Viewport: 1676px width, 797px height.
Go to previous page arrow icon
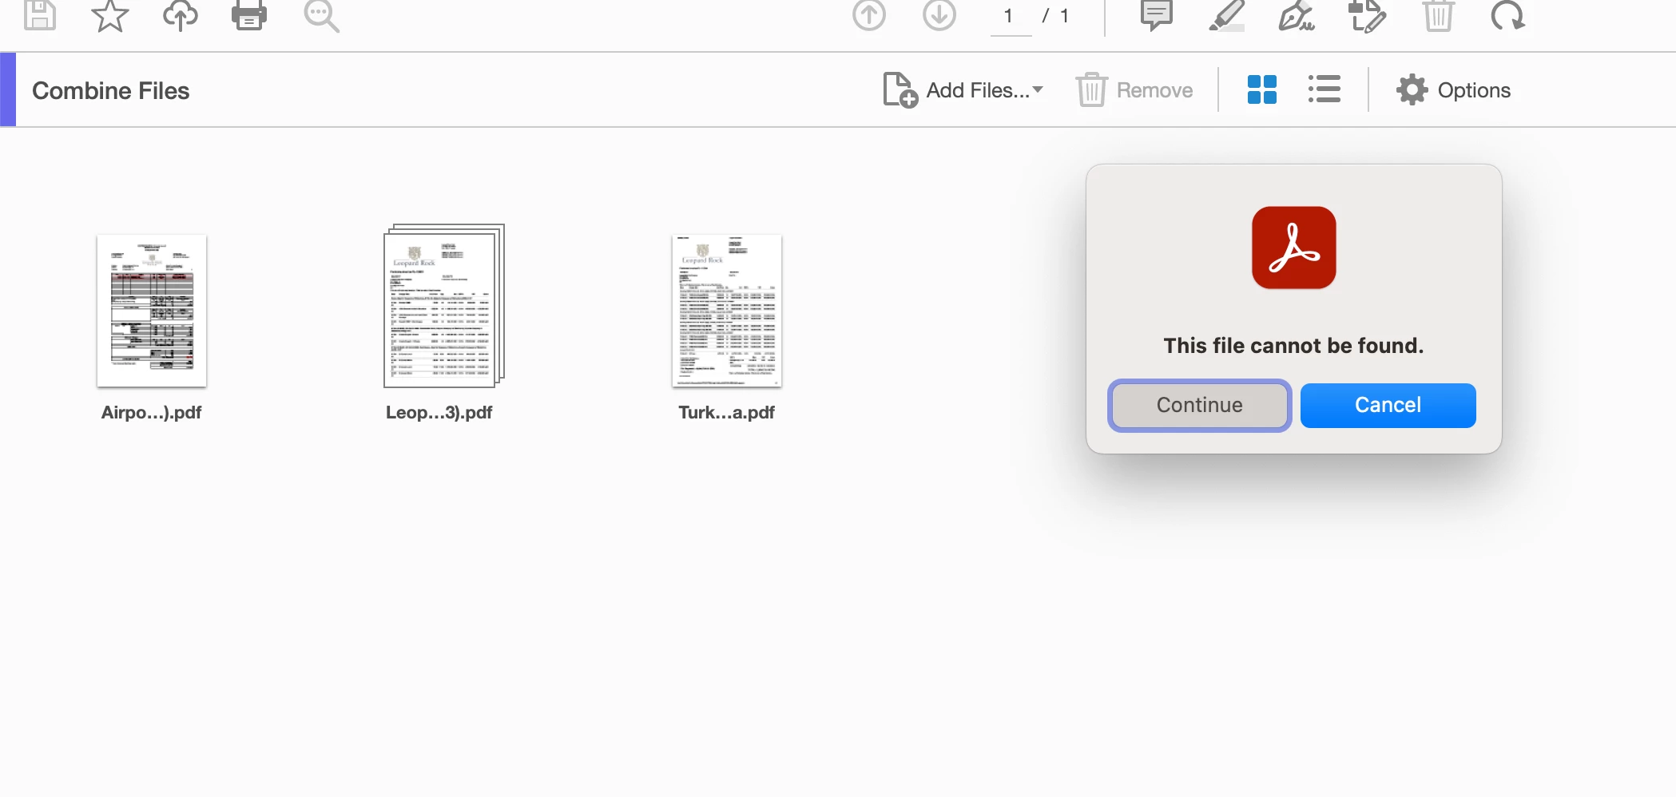(869, 15)
